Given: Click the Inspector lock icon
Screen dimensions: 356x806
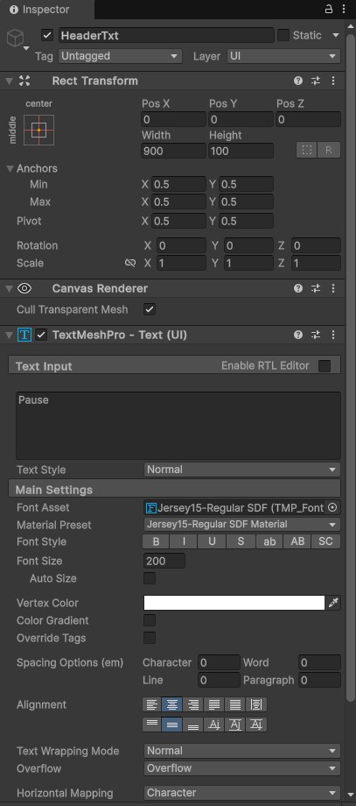Looking at the screenshot, I should (x=329, y=10).
